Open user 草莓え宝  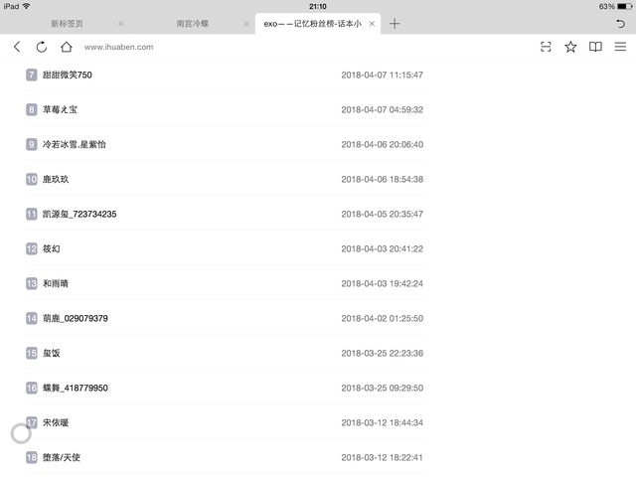(x=60, y=110)
